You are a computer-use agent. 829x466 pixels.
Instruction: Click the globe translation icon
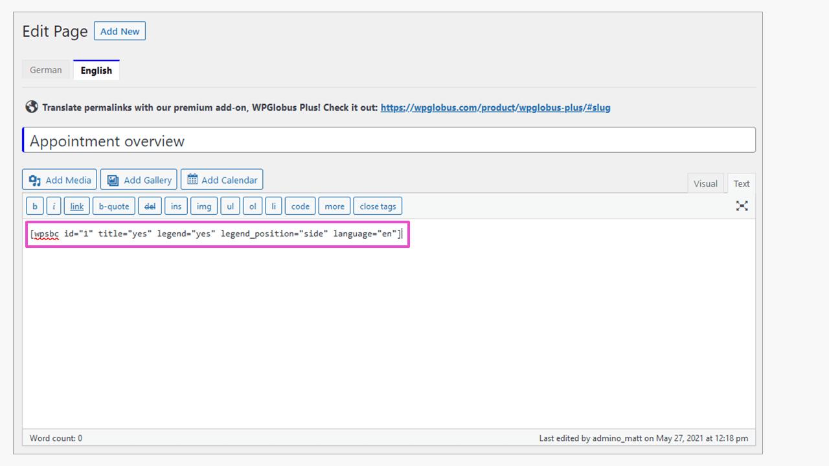click(x=31, y=107)
